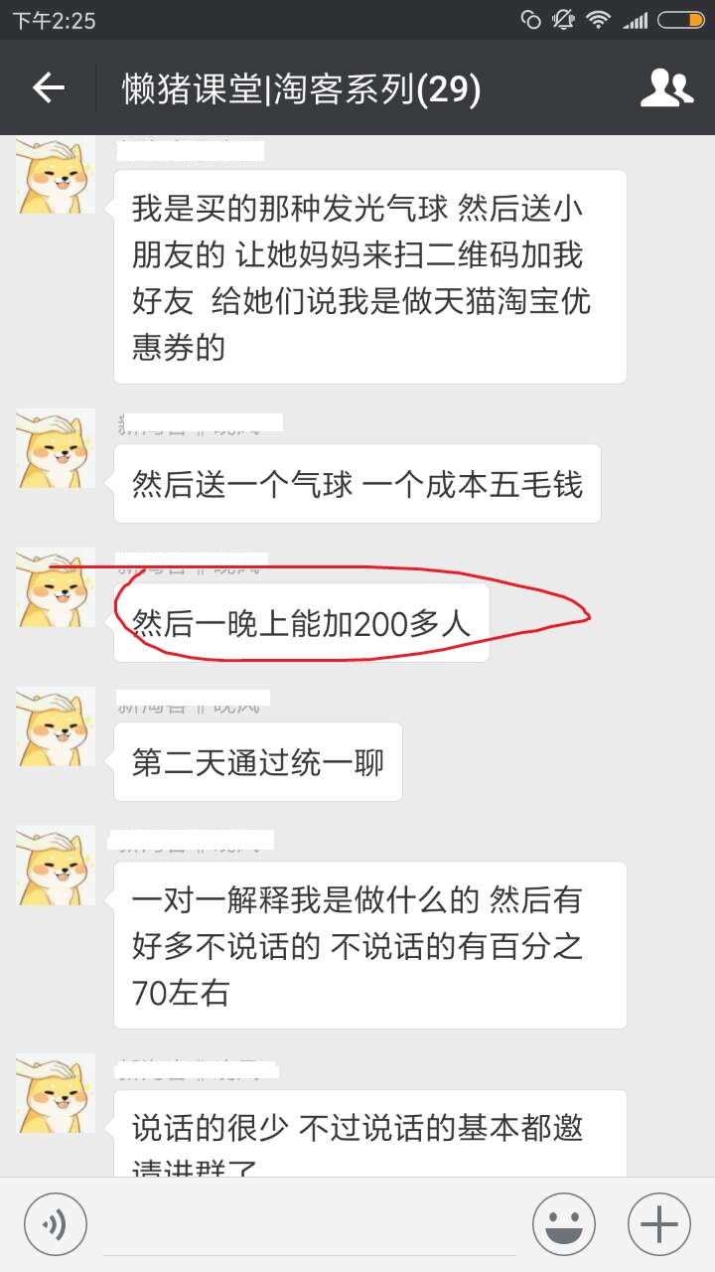Viewport: 715px width, 1272px height.
Task: Tap avatar beside the 说话的很少 message
Action: (x=56, y=1094)
